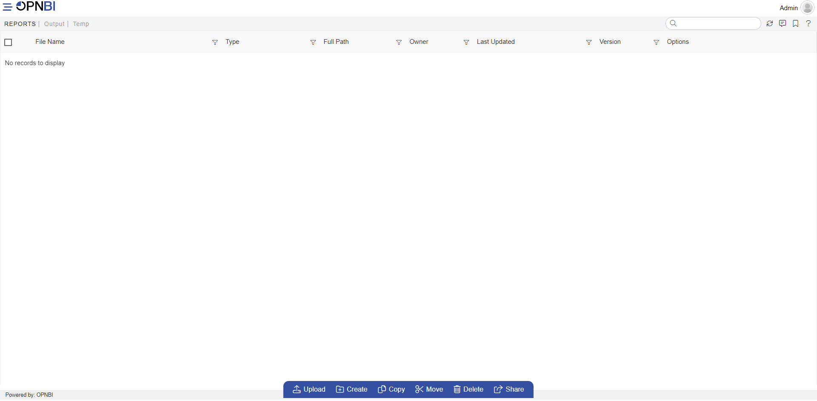
Task: Click the refresh icon
Action: (x=770, y=23)
